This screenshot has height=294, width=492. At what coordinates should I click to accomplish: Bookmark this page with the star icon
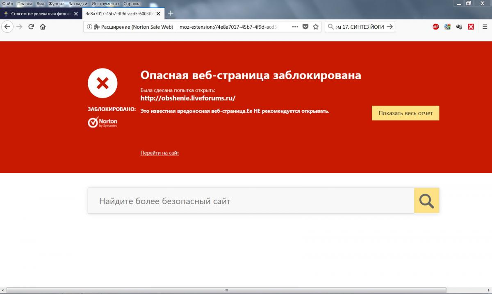click(x=316, y=27)
